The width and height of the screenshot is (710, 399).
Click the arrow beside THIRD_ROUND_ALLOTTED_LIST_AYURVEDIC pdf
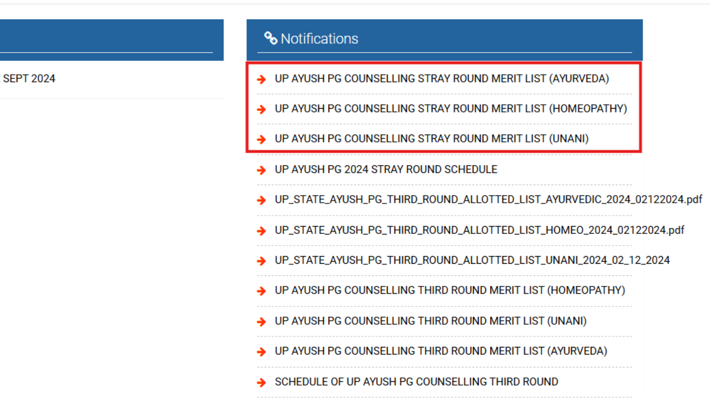pos(261,200)
